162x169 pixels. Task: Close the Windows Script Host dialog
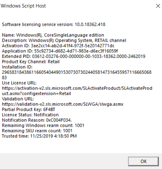(x=158, y=6)
